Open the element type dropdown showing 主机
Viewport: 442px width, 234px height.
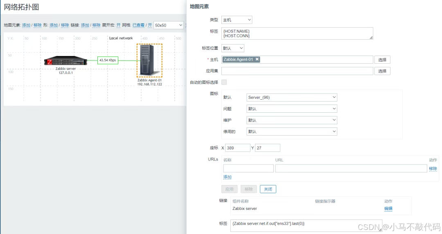coord(237,20)
